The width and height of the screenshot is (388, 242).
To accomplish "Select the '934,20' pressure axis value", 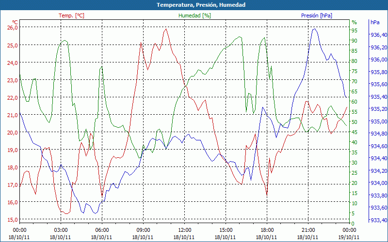I will (x=379, y=170).
